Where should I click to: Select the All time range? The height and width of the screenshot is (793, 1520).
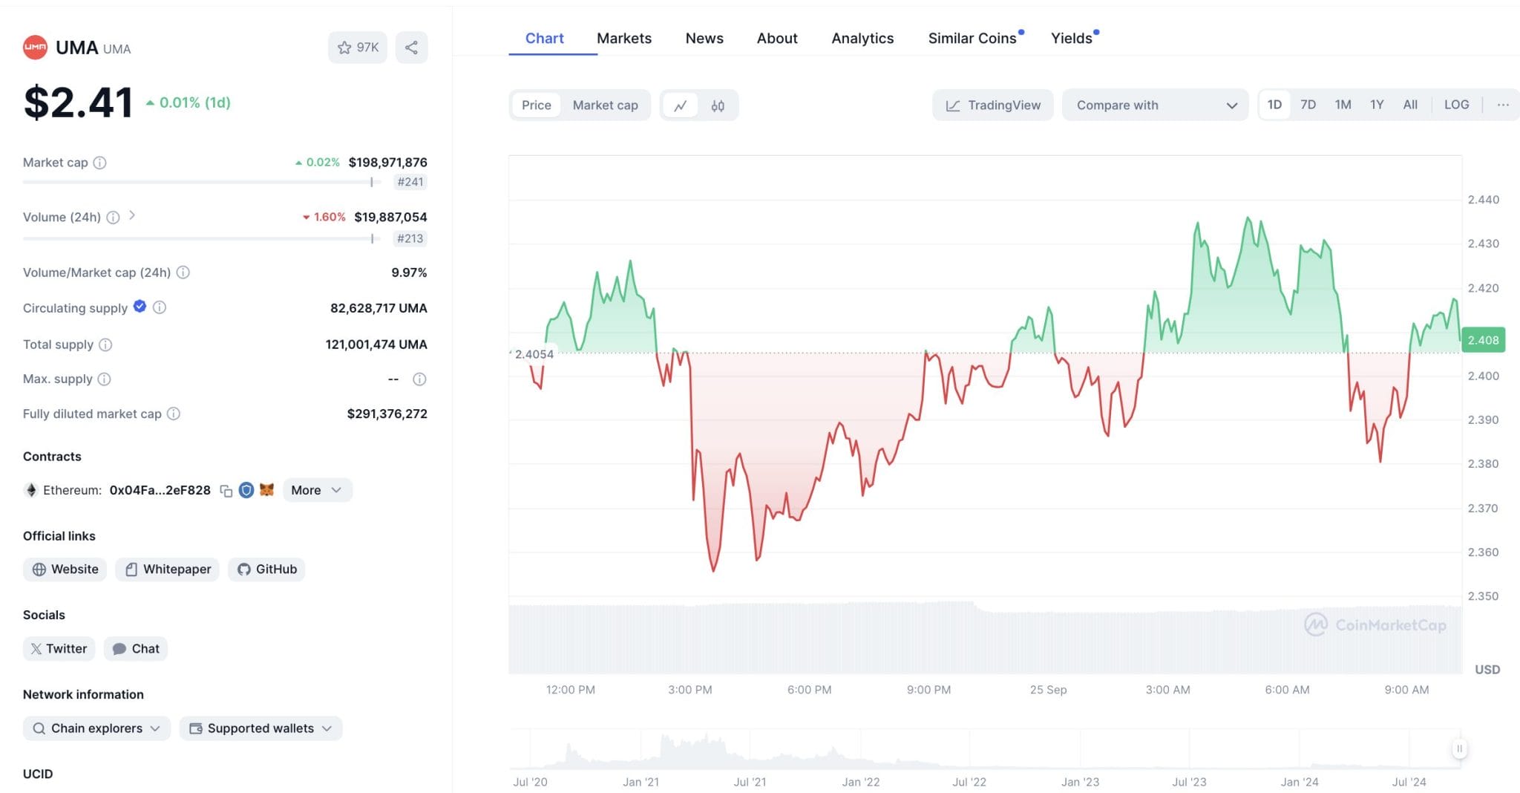tap(1410, 105)
